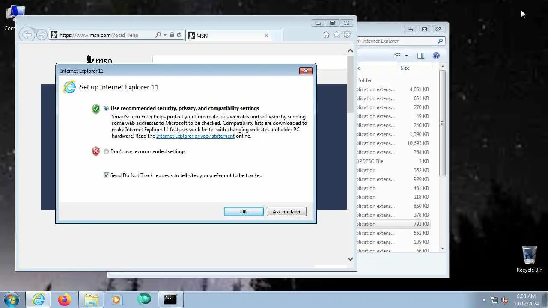Image resolution: width=548 pixels, height=308 pixels.
Task: Click the network tray icon
Action: tap(494, 300)
